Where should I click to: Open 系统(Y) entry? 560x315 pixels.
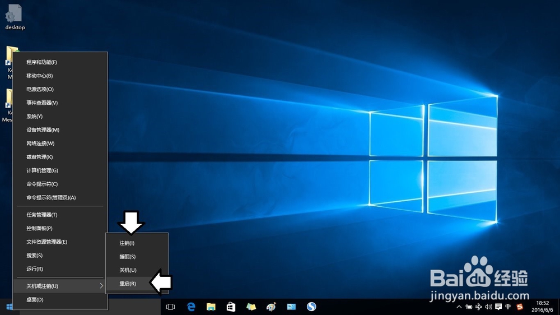(x=60, y=117)
